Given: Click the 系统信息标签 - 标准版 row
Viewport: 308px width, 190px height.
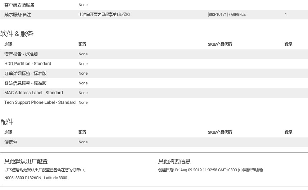Looking at the screenshot, I should (25, 83).
